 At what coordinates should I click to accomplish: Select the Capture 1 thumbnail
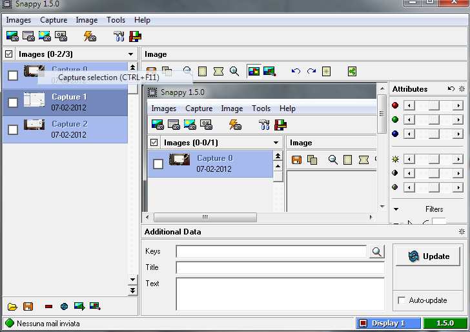point(34,99)
